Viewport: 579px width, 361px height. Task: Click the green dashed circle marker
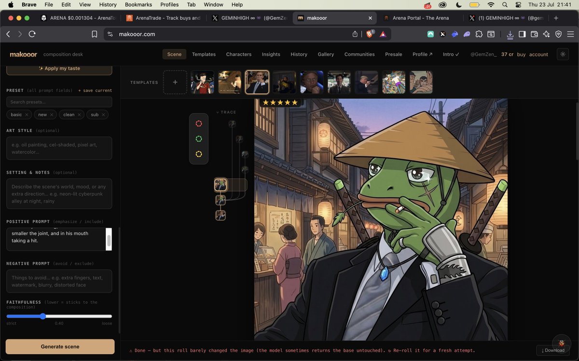tap(199, 139)
